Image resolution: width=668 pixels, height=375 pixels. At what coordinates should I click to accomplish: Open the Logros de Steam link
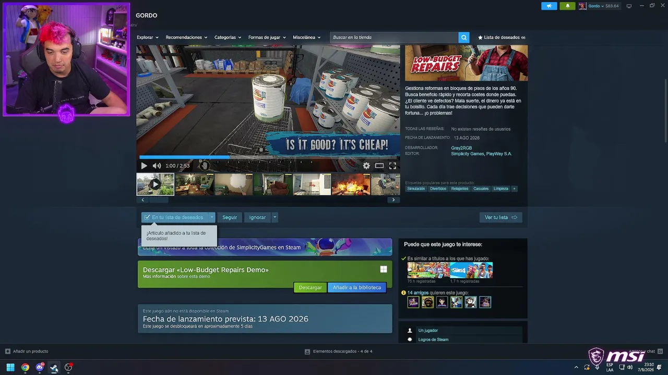pyautogui.click(x=433, y=340)
